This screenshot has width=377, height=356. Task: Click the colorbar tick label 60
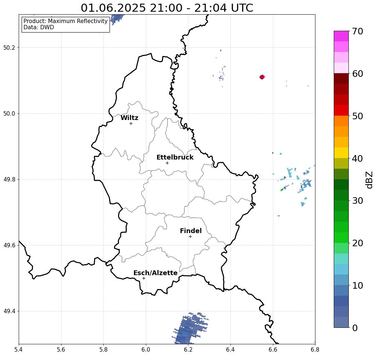click(358, 74)
